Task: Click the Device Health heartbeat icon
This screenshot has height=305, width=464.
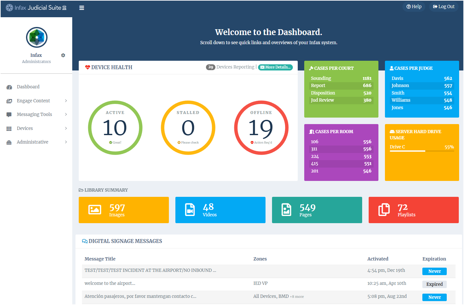Action: click(88, 67)
